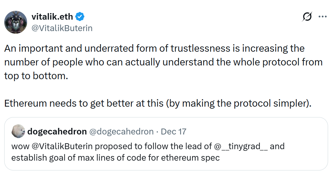Image resolution: width=331 pixels, height=176 pixels.
Task: Open the Dec 17 timestamp link
Action: click(174, 132)
